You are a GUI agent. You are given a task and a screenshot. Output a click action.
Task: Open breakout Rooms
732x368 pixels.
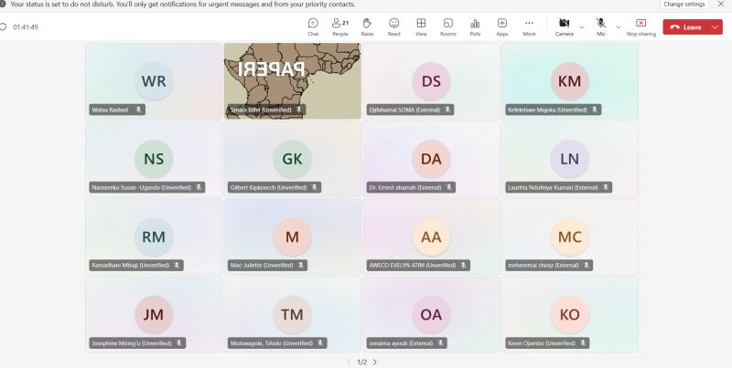coord(448,27)
